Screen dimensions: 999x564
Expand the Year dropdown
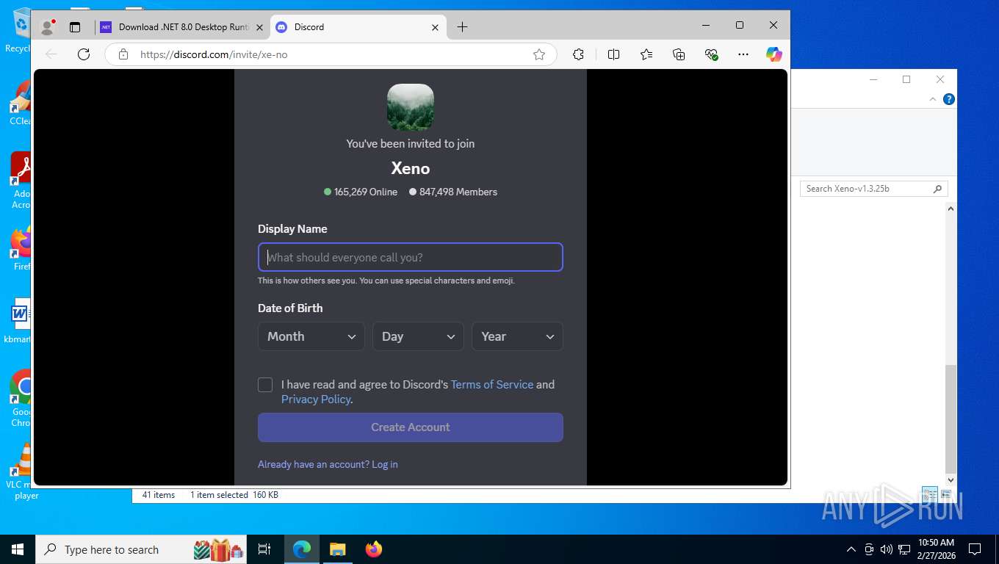(x=517, y=336)
